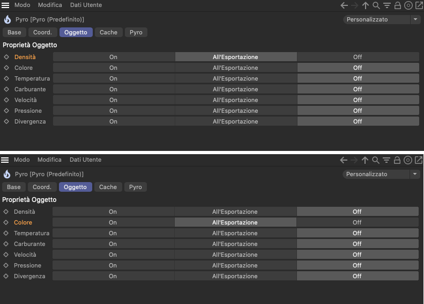424x304 pixels.
Task: Open hamburger menu in lower Attributes panel
Action: coord(5,160)
